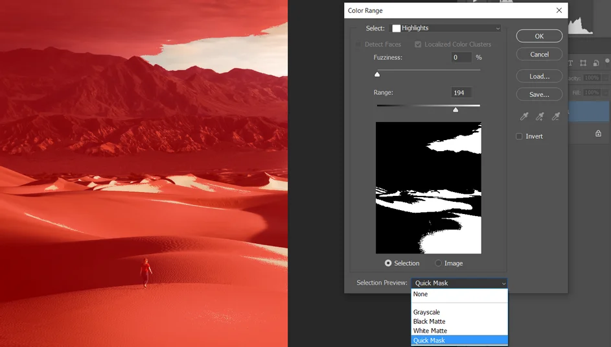Choose None from the preview list

pos(421,294)
